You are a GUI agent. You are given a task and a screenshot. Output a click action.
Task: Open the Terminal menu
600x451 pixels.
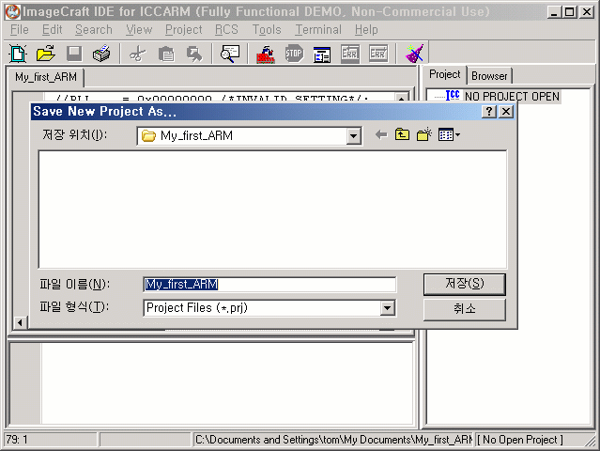(x=318, y=30)
